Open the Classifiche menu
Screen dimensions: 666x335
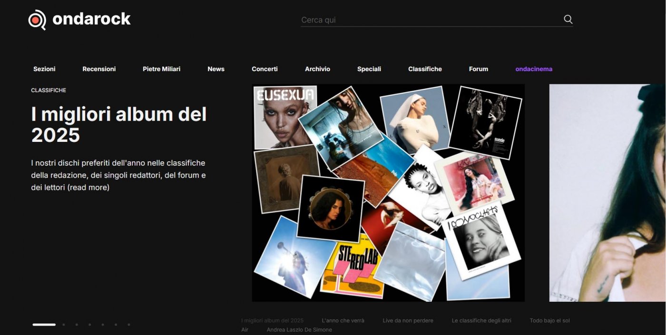click(x=425, y=69)
